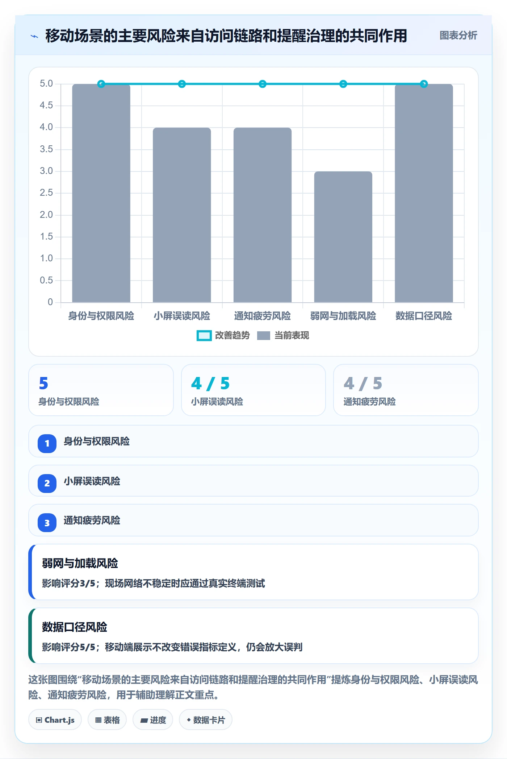The width and height of the screenshot is (507, 759).
Task: Open the 通知疲劳风险 4 / 5 data card
Action: [406, 390]
